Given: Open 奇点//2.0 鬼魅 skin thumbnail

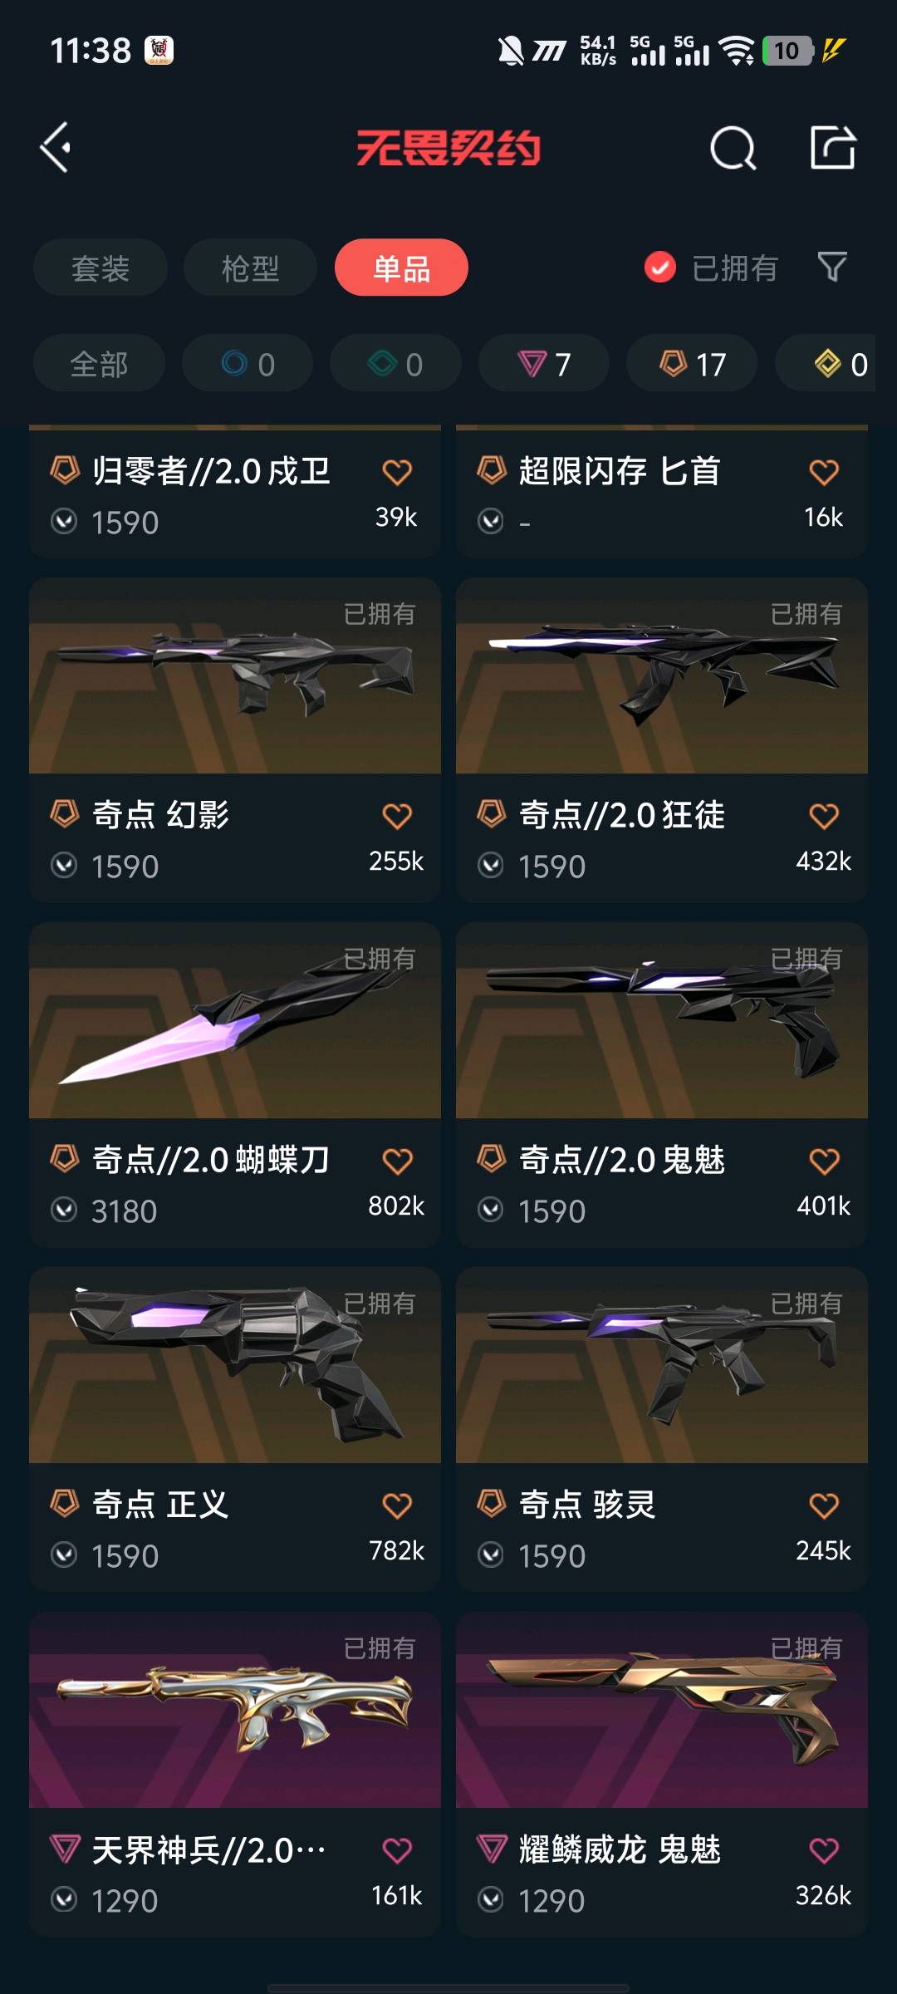Looking at the screenshot, I should tap(662, 1020).
